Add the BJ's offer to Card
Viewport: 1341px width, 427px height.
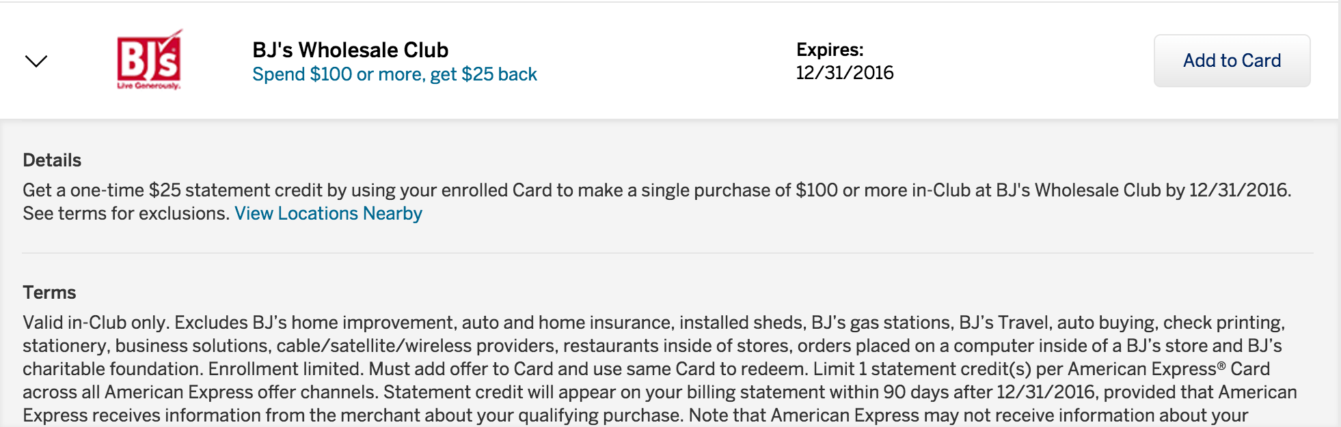[1232, 61]
